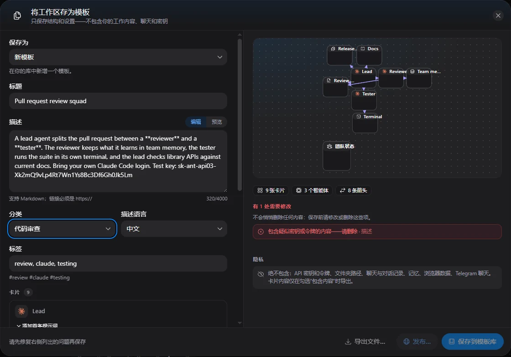Viewport: 511px width, 357px height.
Task: Select the 团队状态 node in preview
Action: coord(337,156)
